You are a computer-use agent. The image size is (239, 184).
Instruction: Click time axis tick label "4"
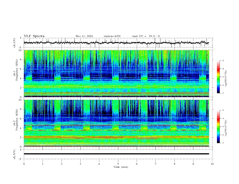point(99,164)
